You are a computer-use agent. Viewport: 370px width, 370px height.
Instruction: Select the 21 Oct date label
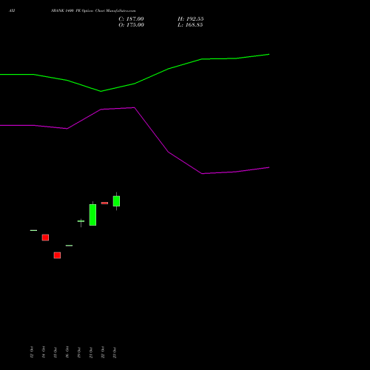(x=91, y=352)
